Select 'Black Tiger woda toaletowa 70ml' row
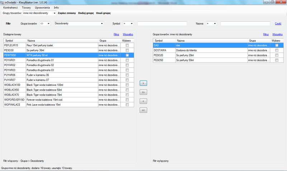 pyautogui.click(x=69, y=95)
